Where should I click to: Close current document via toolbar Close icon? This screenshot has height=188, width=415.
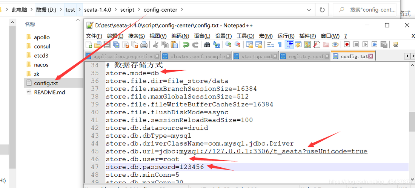tap(126, 45)
